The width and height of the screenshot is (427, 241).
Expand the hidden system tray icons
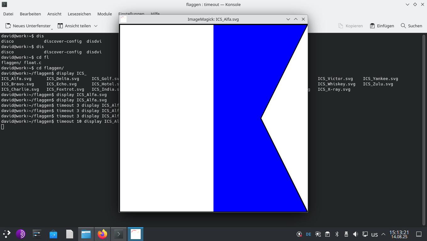(383, 234)
